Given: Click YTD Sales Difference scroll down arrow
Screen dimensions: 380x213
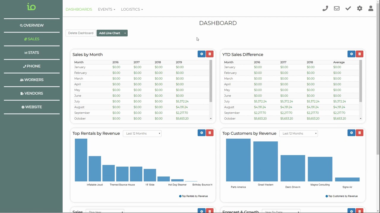Looking at the screenshot, I should (x=361, y=119).
